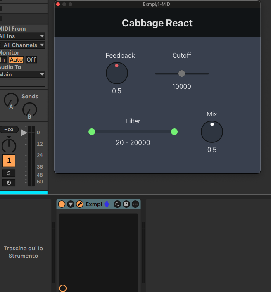Open the three-dots device options menu

(x=135, y=204)
